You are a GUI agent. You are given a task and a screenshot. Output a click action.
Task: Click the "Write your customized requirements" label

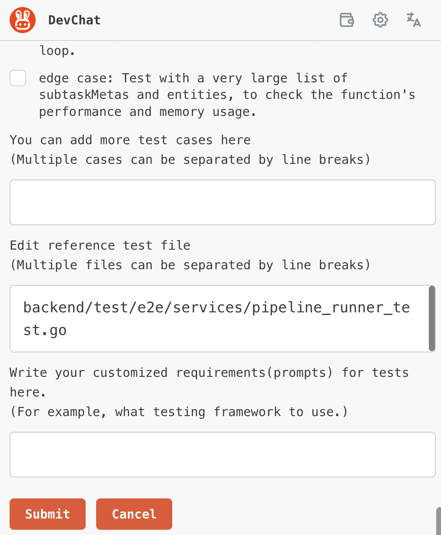point(209,382)
